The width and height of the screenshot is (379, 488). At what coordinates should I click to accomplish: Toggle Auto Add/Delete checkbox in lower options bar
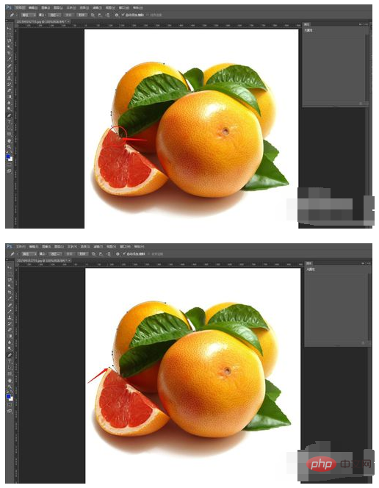[x=124, y=254]
